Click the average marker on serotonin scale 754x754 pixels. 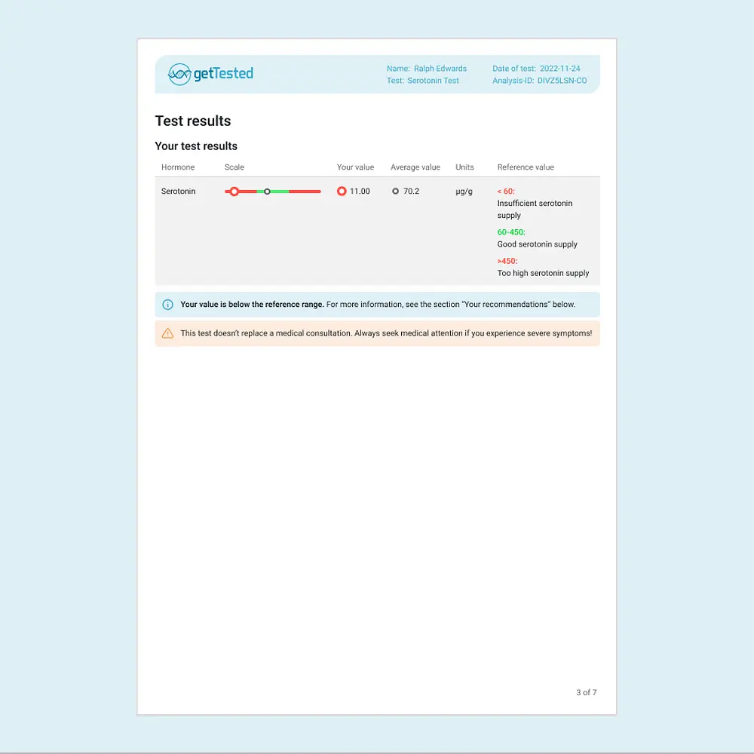[x=267, y=192]
